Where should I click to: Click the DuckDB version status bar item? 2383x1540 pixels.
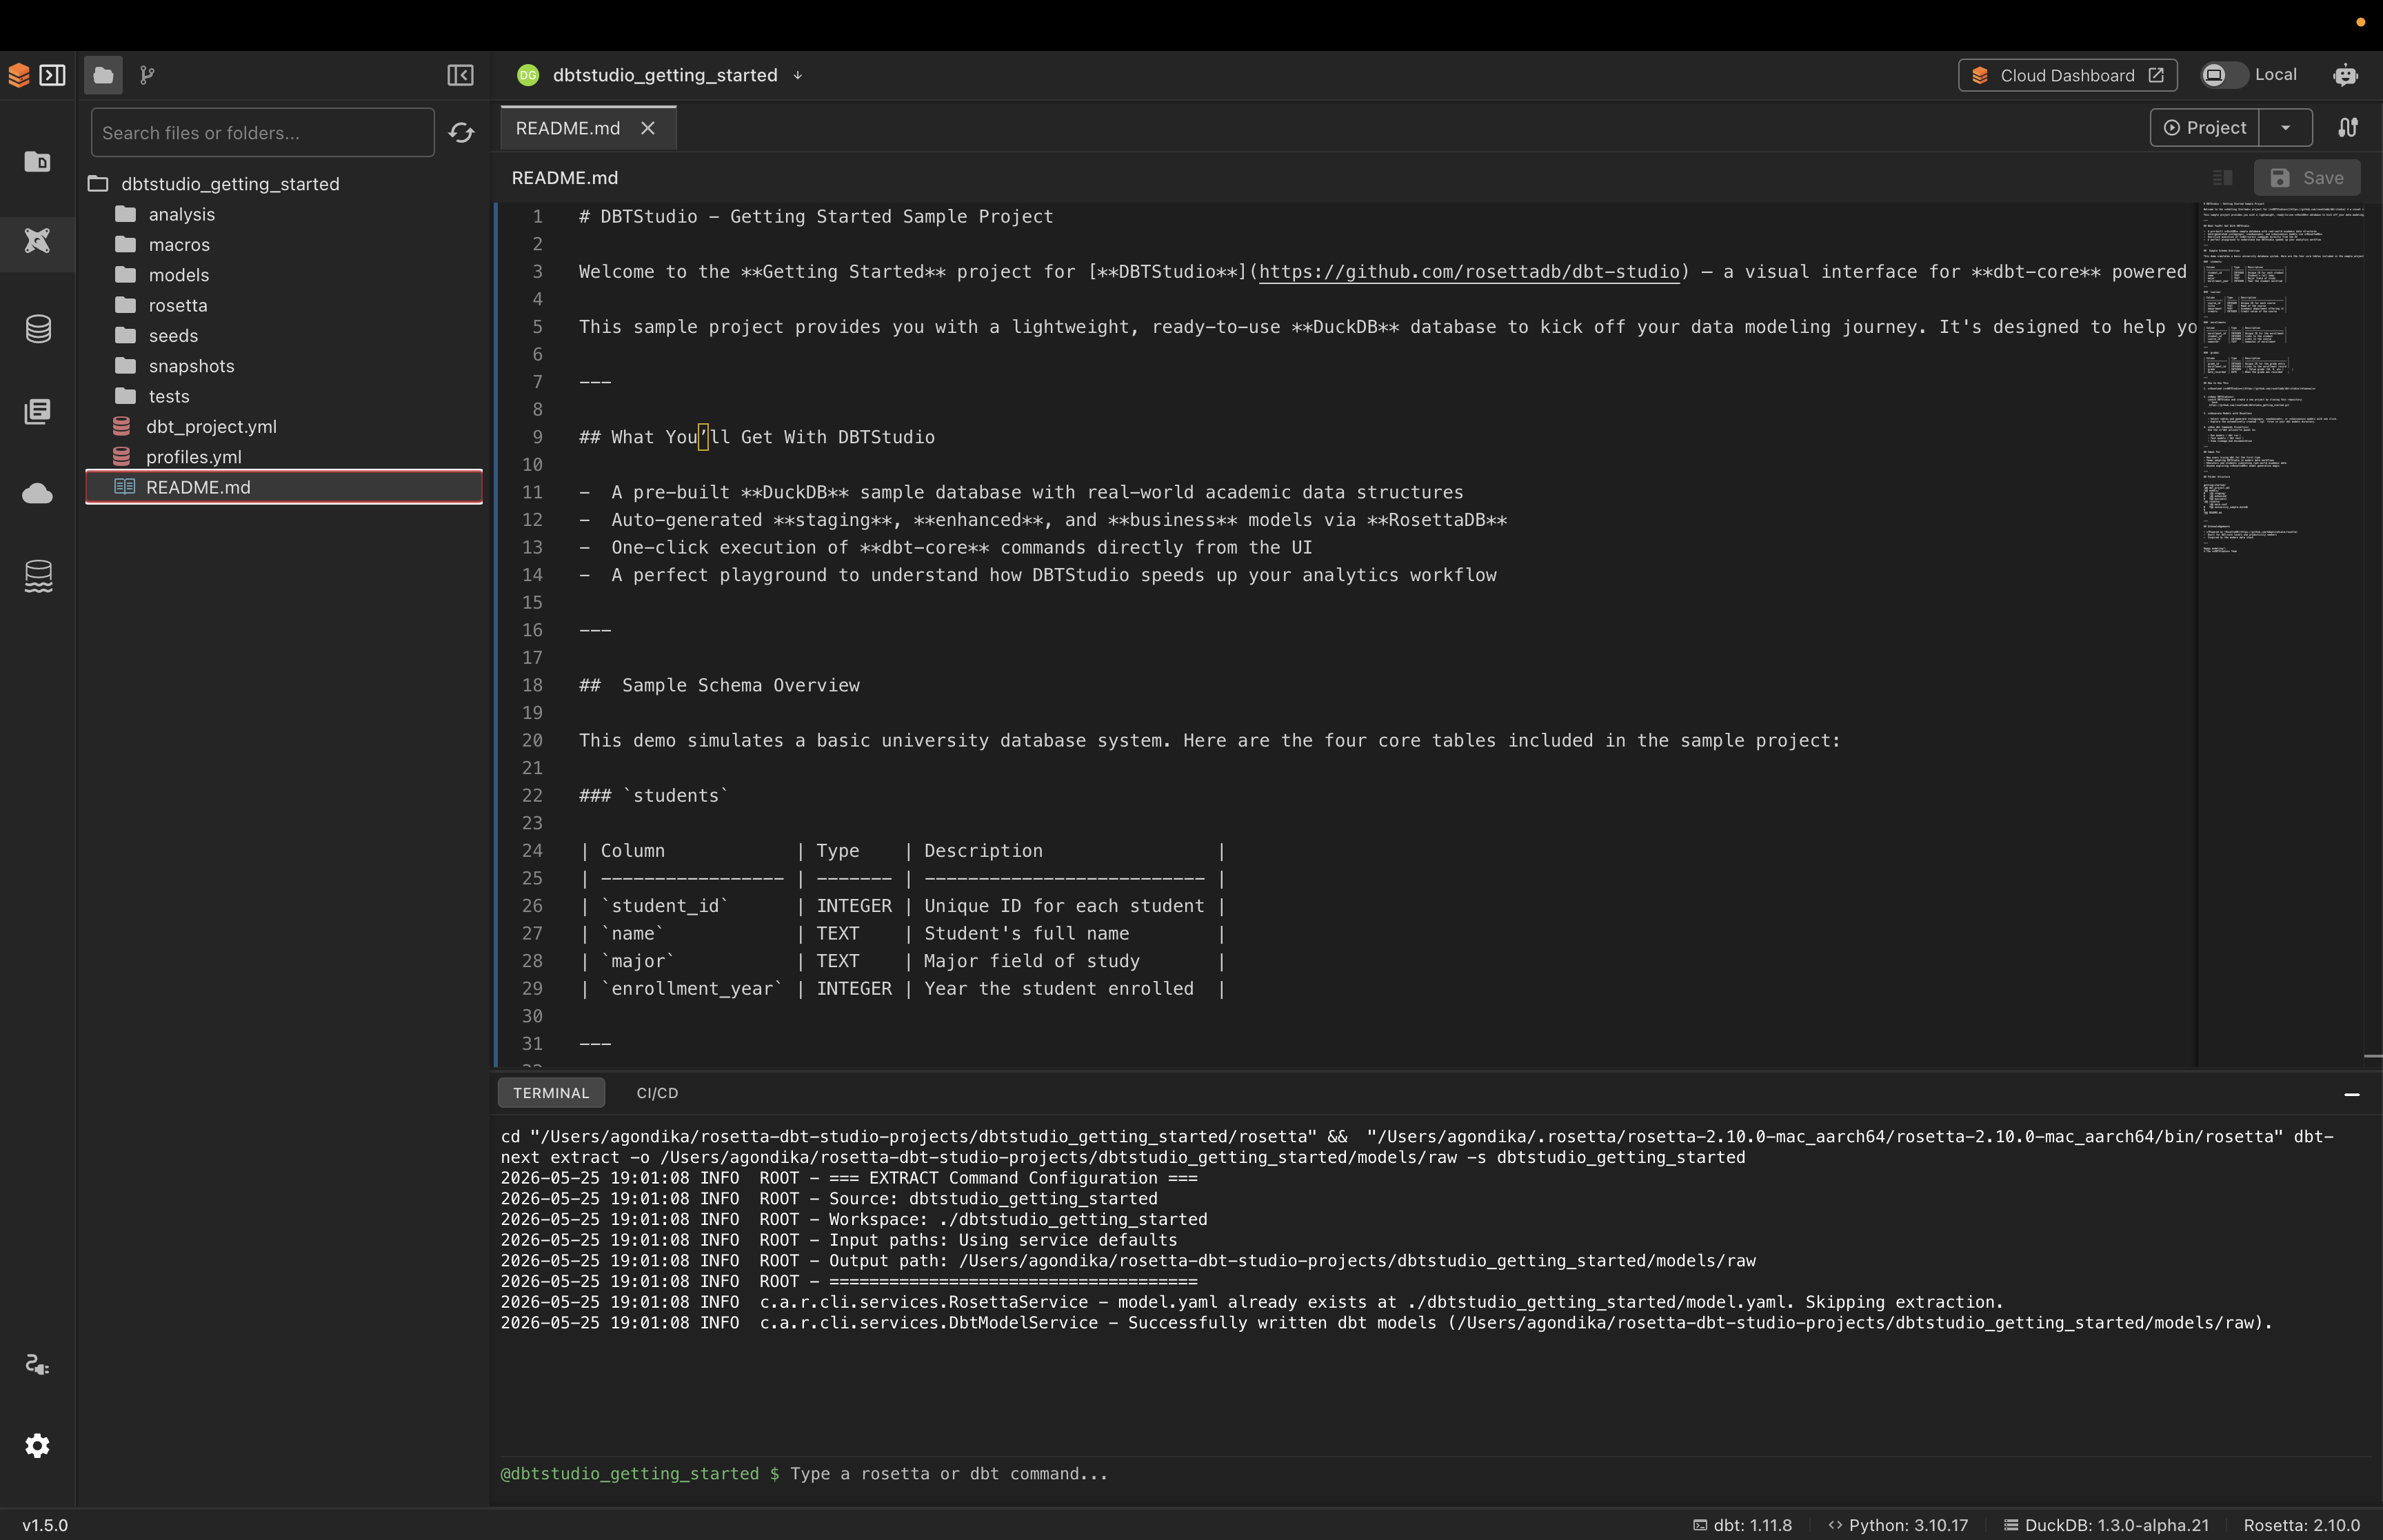click(x=2106, y=1525)
